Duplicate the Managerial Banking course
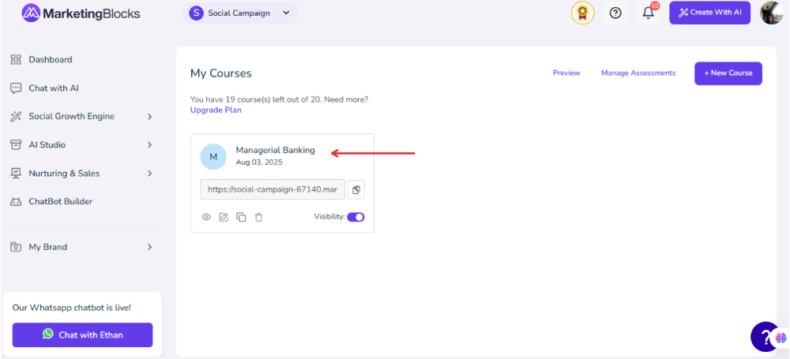Screen dimensions: 790x359 pos(241,218)
